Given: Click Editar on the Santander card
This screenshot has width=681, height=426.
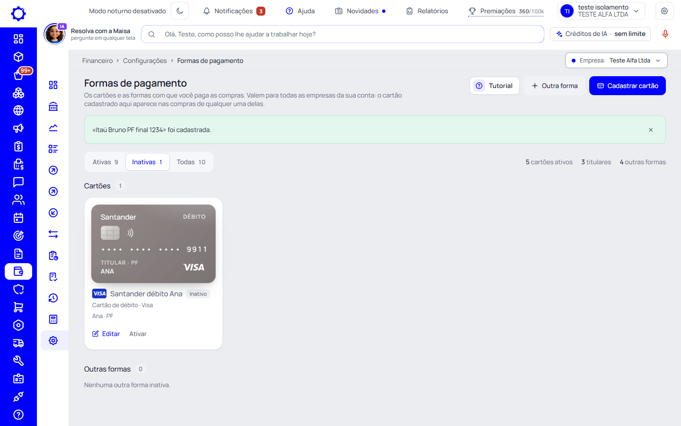Looking at the screenshot, I should [106, 334].
